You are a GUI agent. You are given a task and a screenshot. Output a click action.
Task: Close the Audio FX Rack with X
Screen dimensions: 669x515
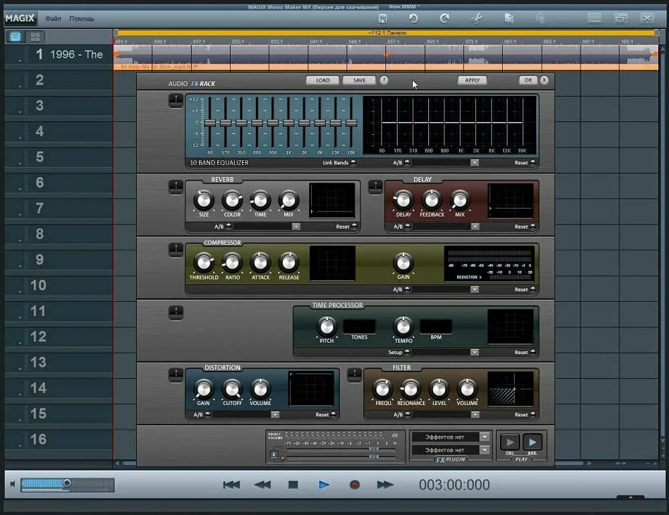click(544, 80)
